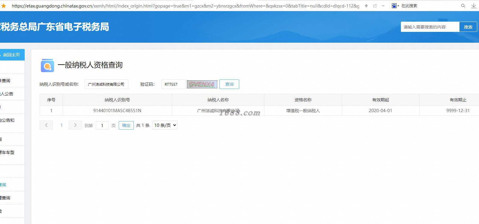Click the '查询' query button
Image resolution: width=479 pixels, height=224 pixels.
pos(229,84)
